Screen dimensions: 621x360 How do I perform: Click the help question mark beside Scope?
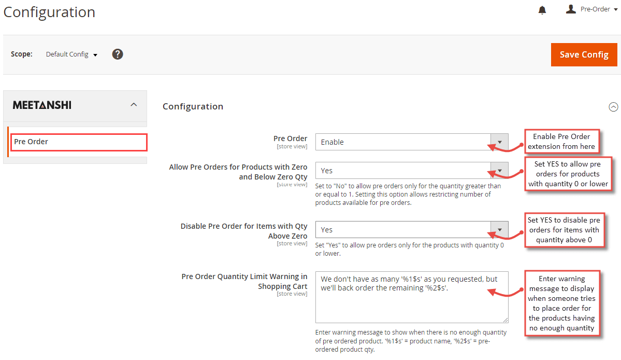(117, 54)
